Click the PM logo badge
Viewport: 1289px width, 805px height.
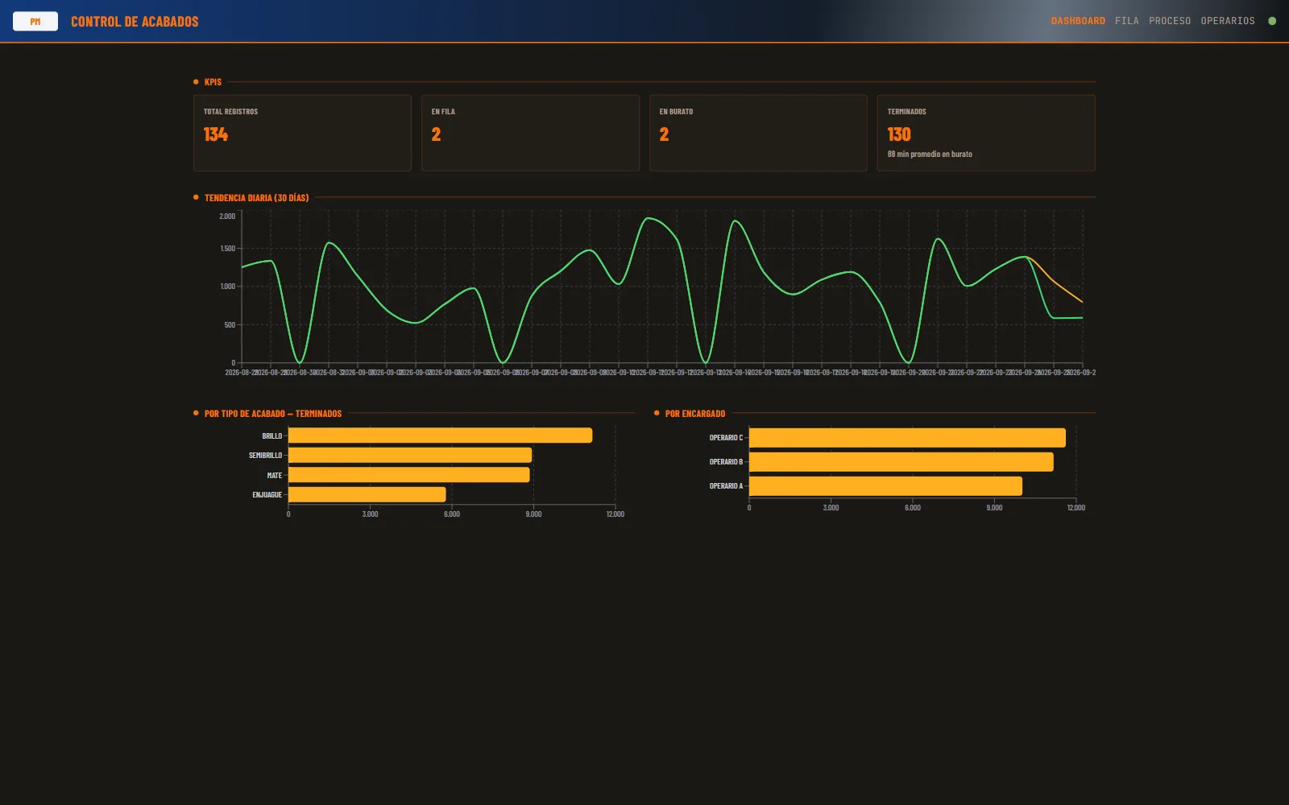(35, 22)
